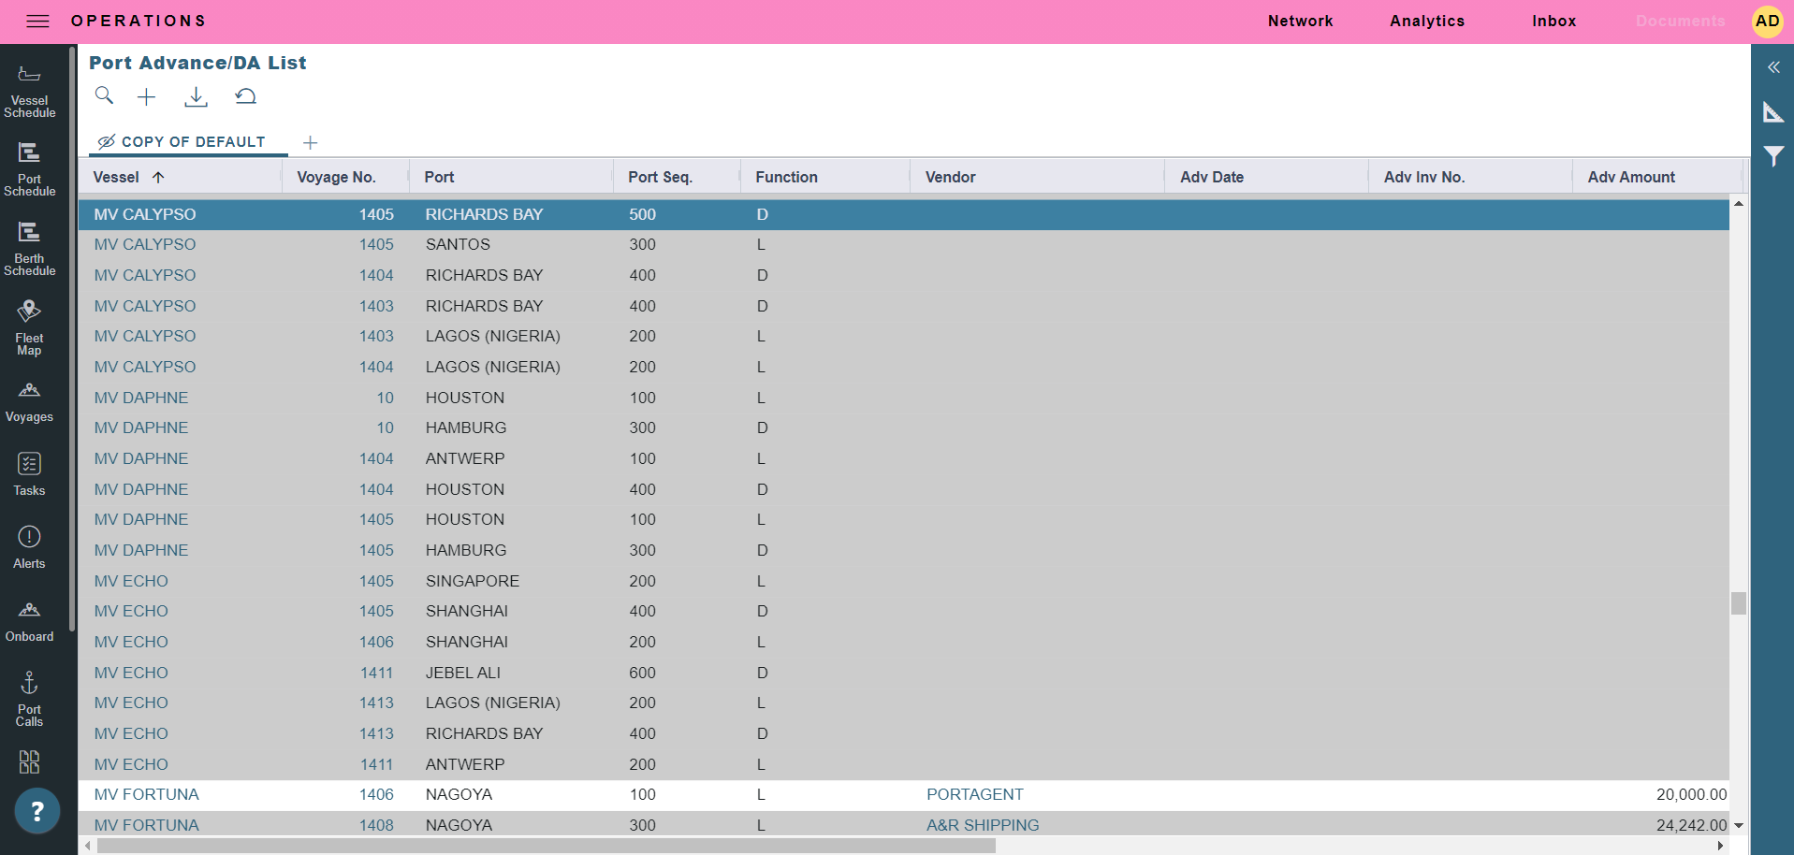Toggle the visibility eye on COPY OF DEFAULT tab
Viewport: 1794px width, 855px height.
(106, 141)
